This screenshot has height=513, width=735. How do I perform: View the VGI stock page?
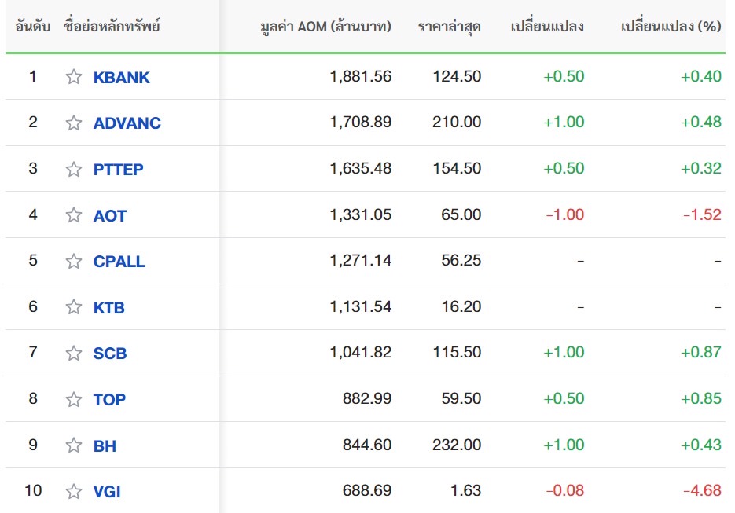[x=107, y=492]
